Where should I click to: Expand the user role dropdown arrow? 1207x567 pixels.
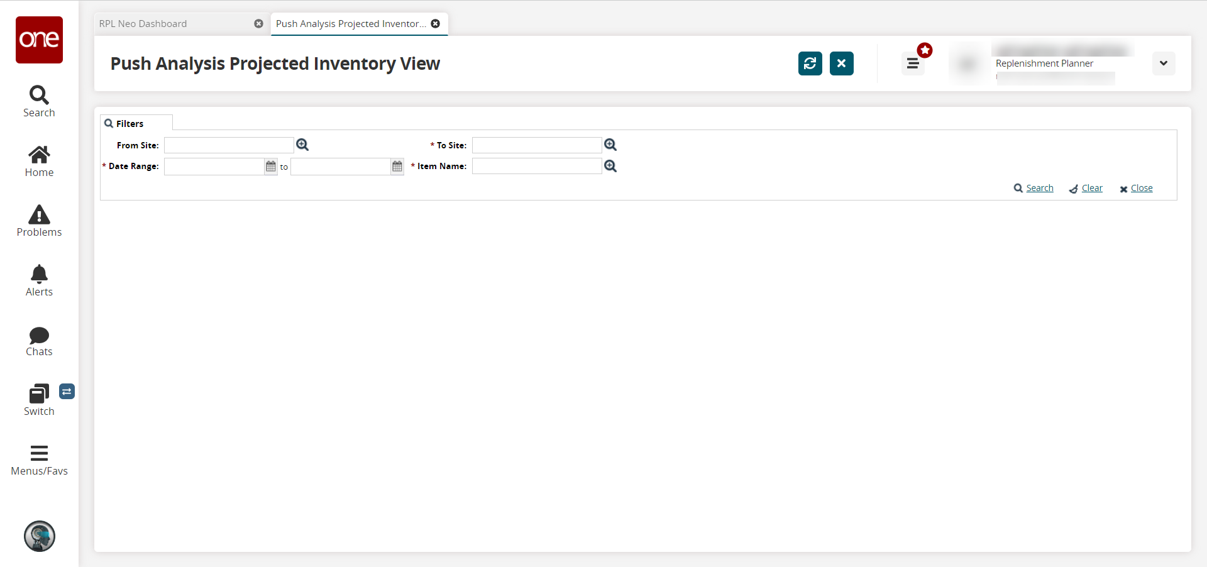1164,63
